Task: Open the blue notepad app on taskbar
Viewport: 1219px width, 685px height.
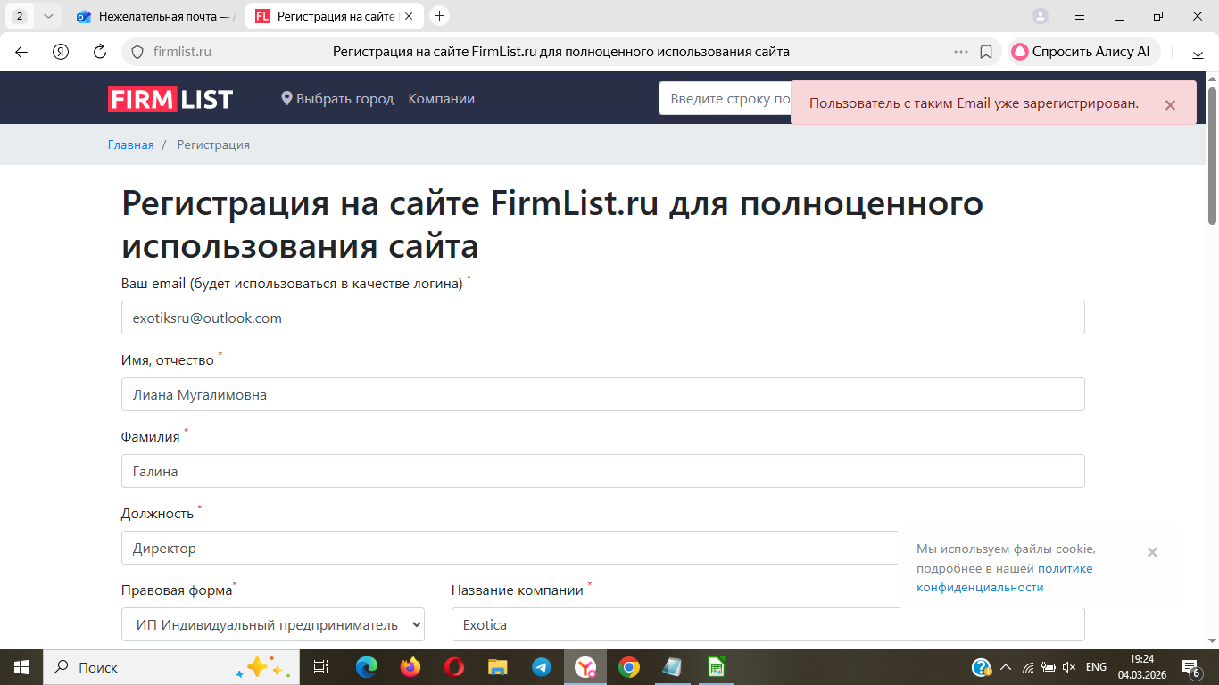Action: 672,667
